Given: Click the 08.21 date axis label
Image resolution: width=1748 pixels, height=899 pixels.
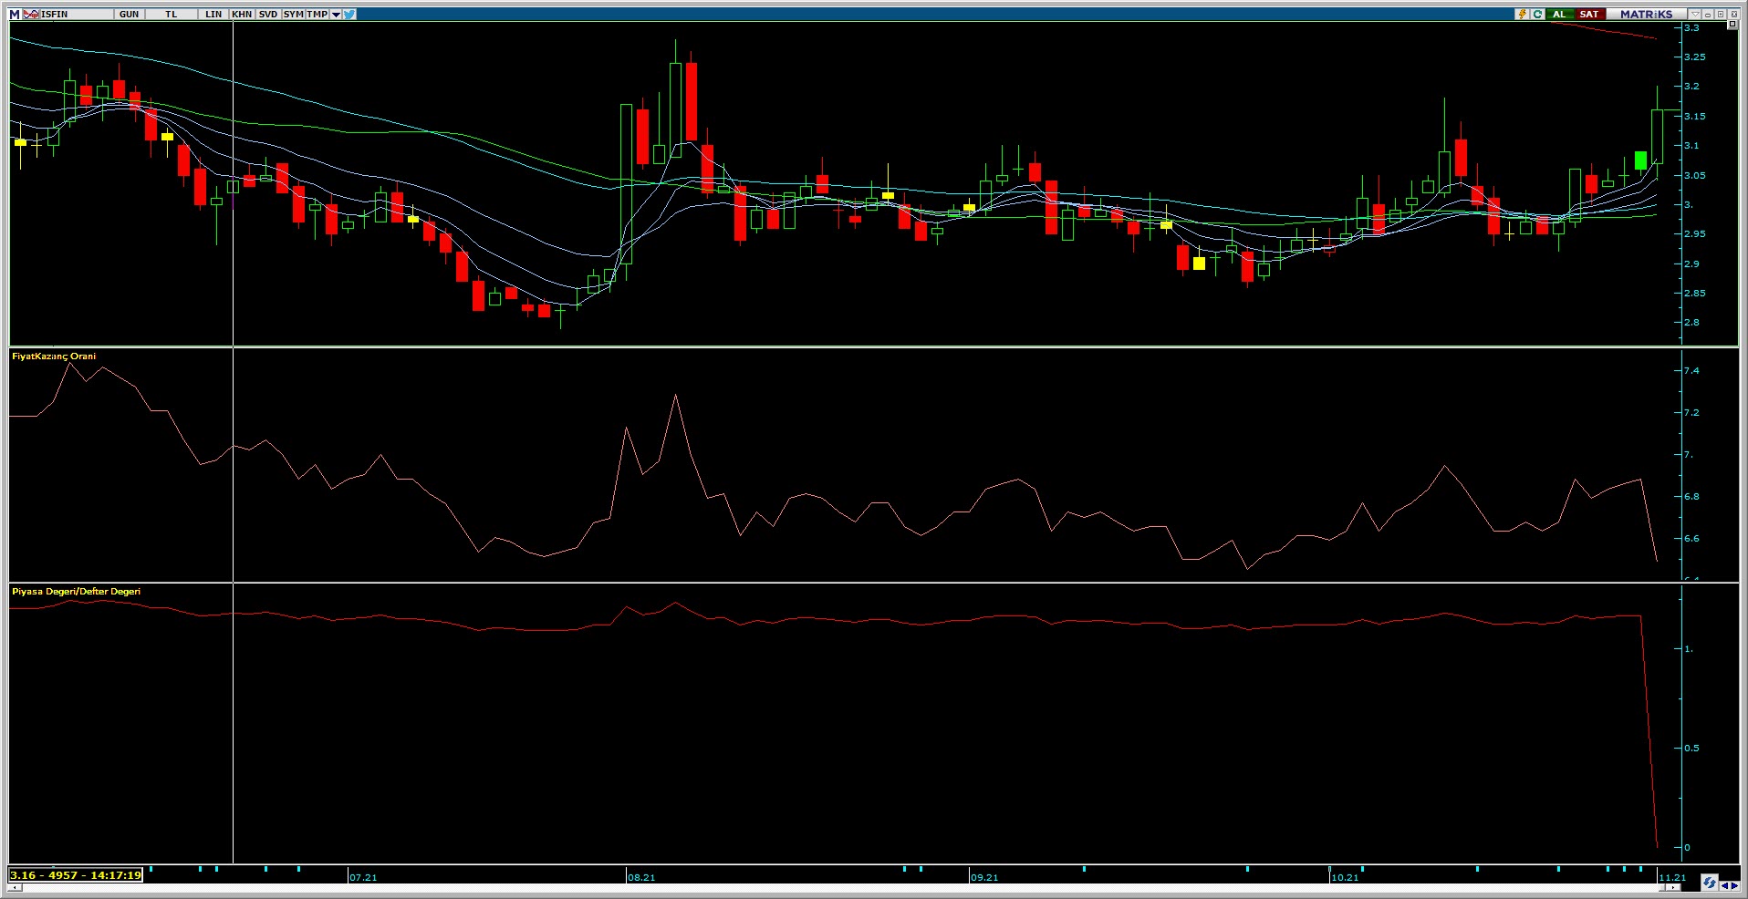Looking at the screenshot, I should pyautogui.click(x=641, y=877).
